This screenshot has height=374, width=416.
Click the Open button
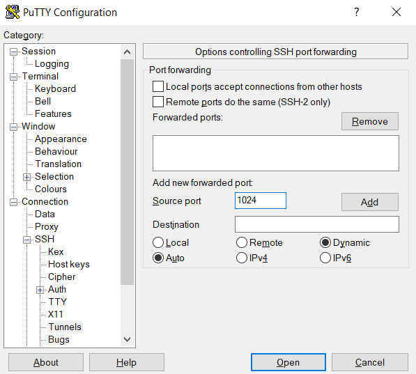[x=288, y=362]
